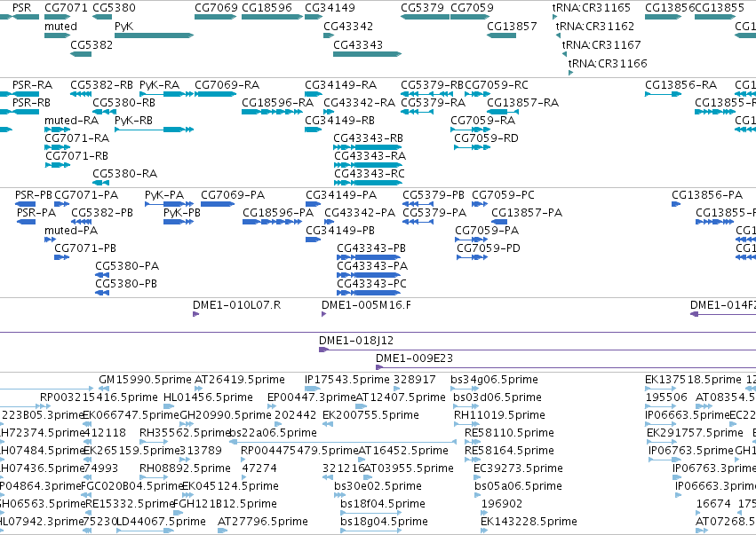Select the PyK gene feature
The image size is (756, 535).
click(x=154, y=35)
